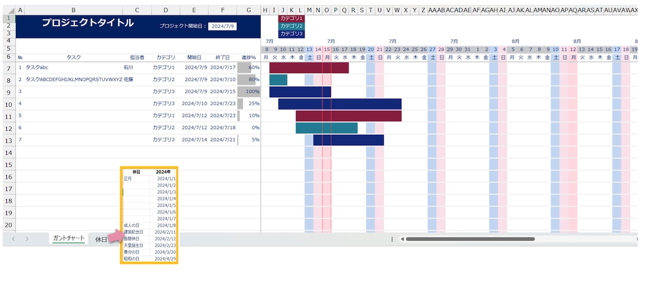Click the プロジェクト開始日 label
The height and width of the screenshot is (304, 646).
click(x=183, y=26)
